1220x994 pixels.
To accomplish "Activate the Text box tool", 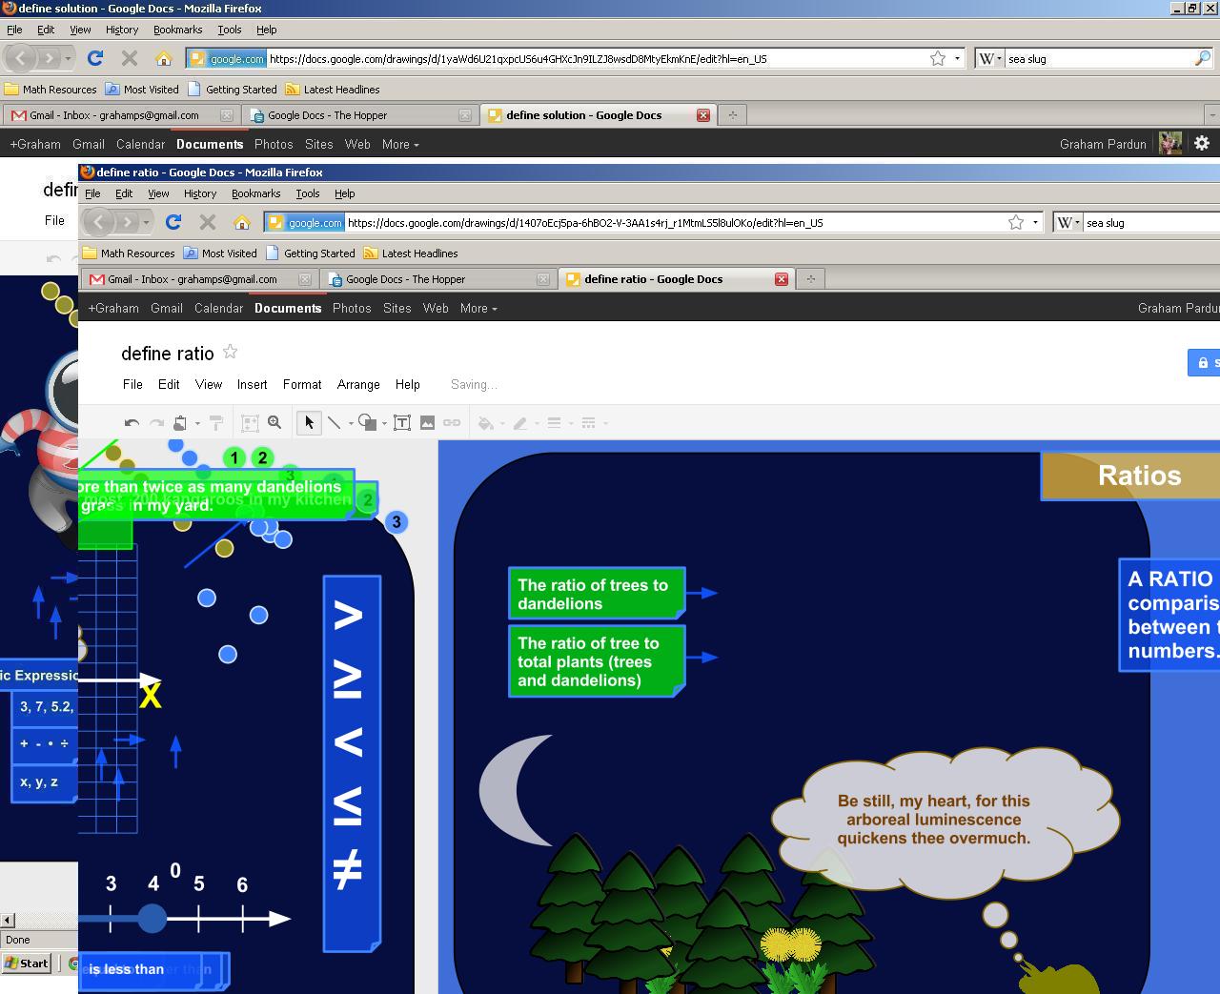I will 402,422.
